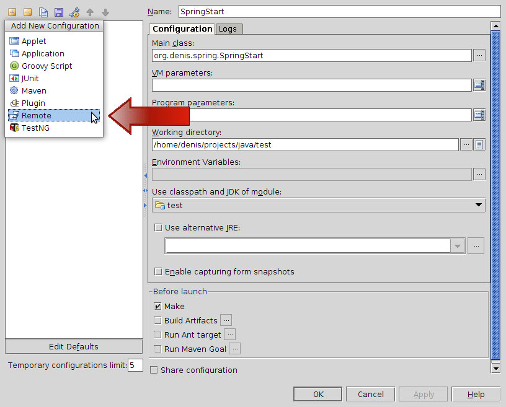Select Application from the configuration list
This screenshot has height=407, width=506.
click(x=54, y=53)
